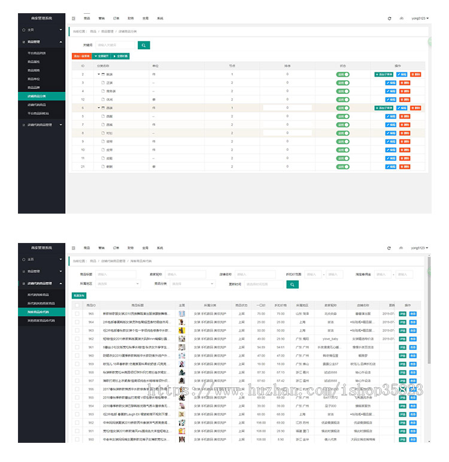This screenshot has width=449, height=462.
Task: Click the filter search magnifier button in lower screenshot
Action: [x=293, y=284]
